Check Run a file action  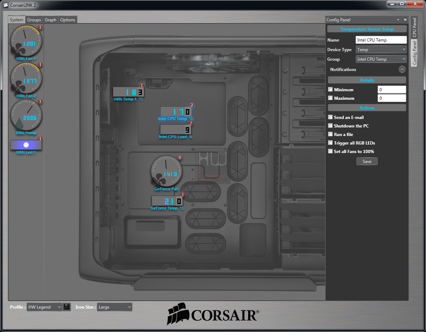pos(331,134)
